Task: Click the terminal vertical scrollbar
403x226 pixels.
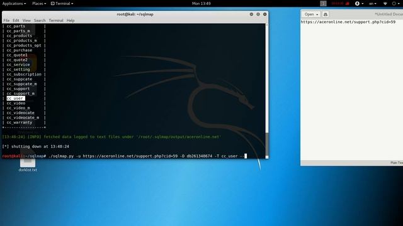Action: [267, 91]
